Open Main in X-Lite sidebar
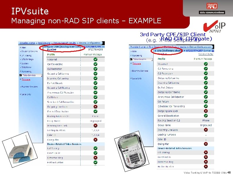Viewport: 233px width, 175px height. click(134, 51)
